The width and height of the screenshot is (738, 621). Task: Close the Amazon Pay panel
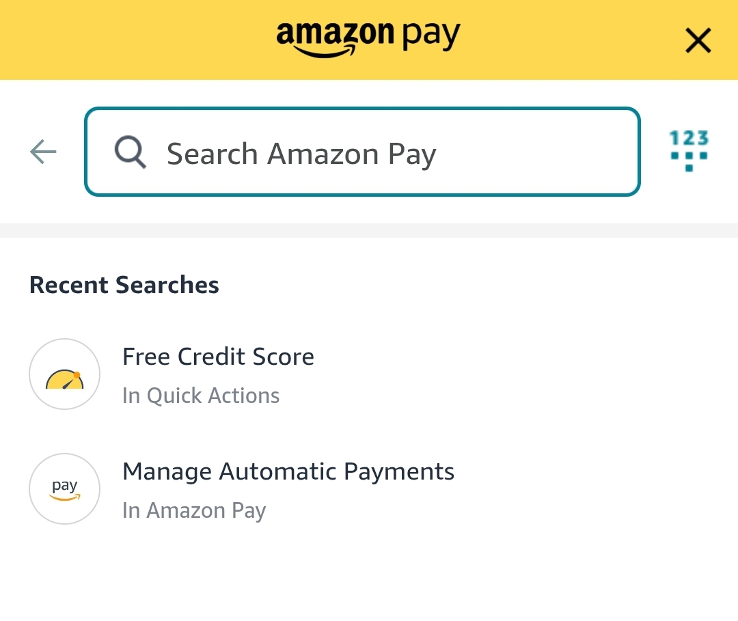point(698,41)
